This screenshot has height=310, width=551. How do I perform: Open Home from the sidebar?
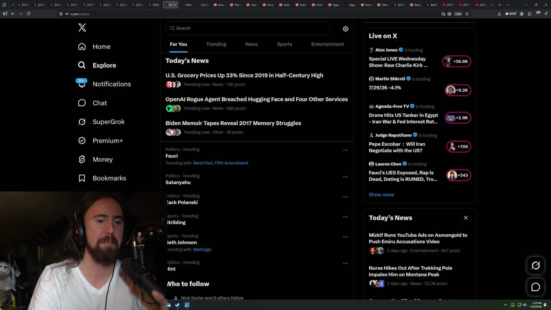[94, 46]
